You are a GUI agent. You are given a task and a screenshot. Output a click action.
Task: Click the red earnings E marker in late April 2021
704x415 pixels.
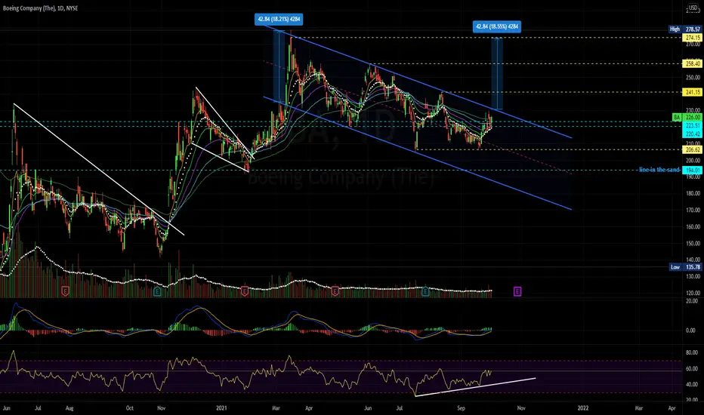coord(335,291)
